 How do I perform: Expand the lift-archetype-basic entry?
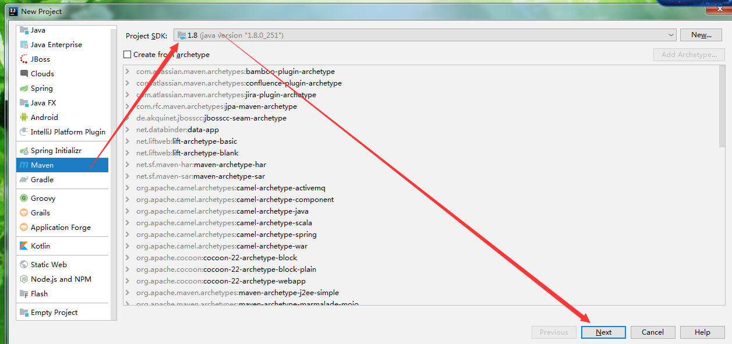point(128,141)
